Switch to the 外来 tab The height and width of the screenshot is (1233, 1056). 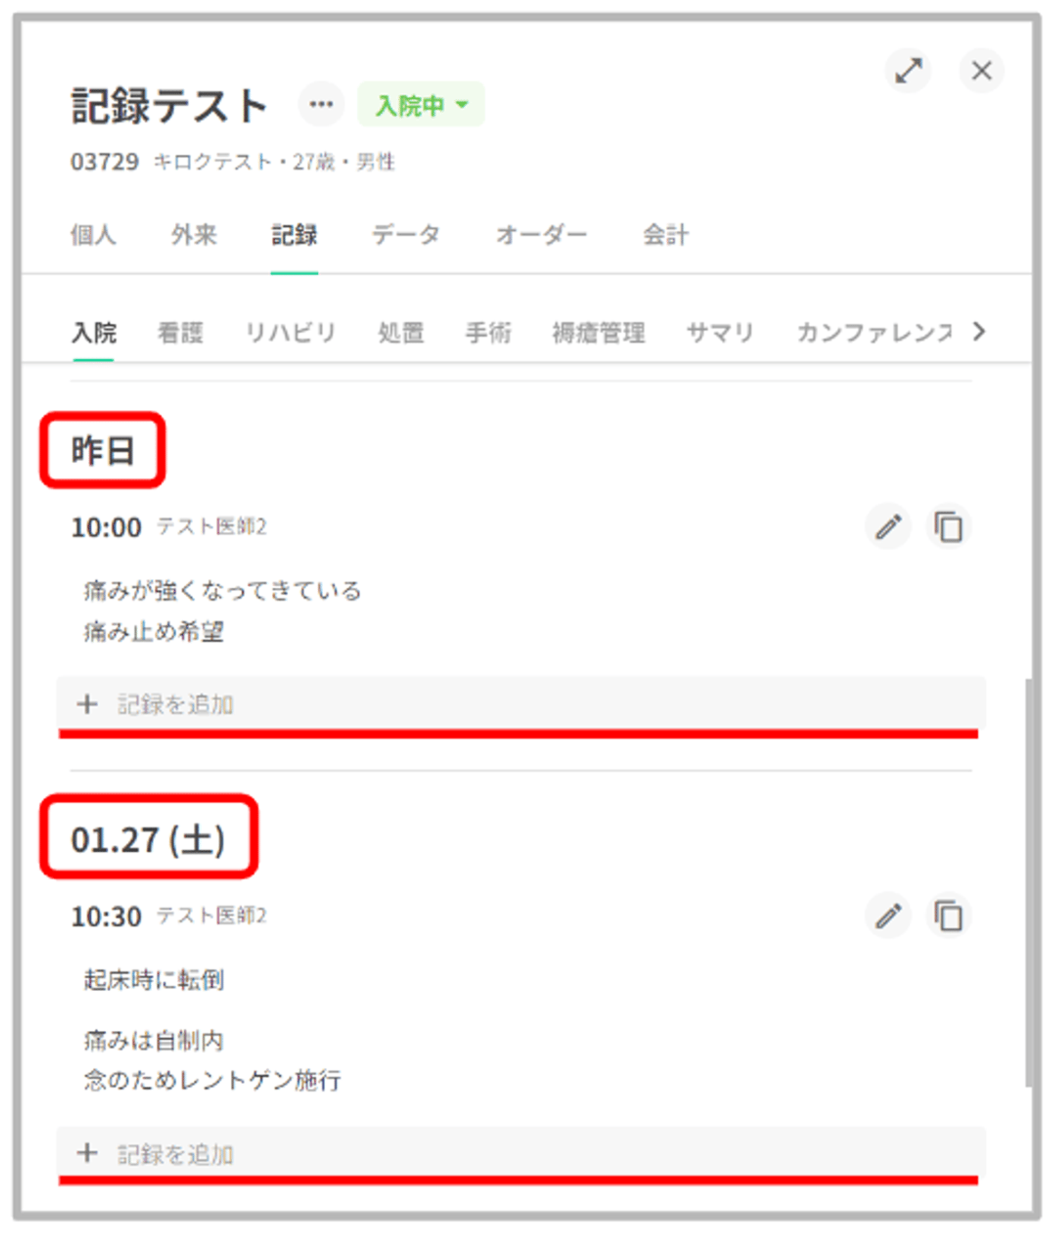click(x=193, y=234)
